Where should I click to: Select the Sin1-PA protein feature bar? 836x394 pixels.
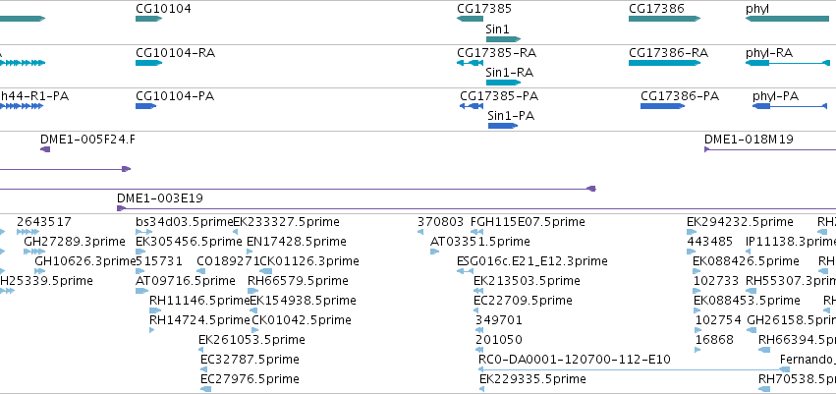(x=503, y=126)
